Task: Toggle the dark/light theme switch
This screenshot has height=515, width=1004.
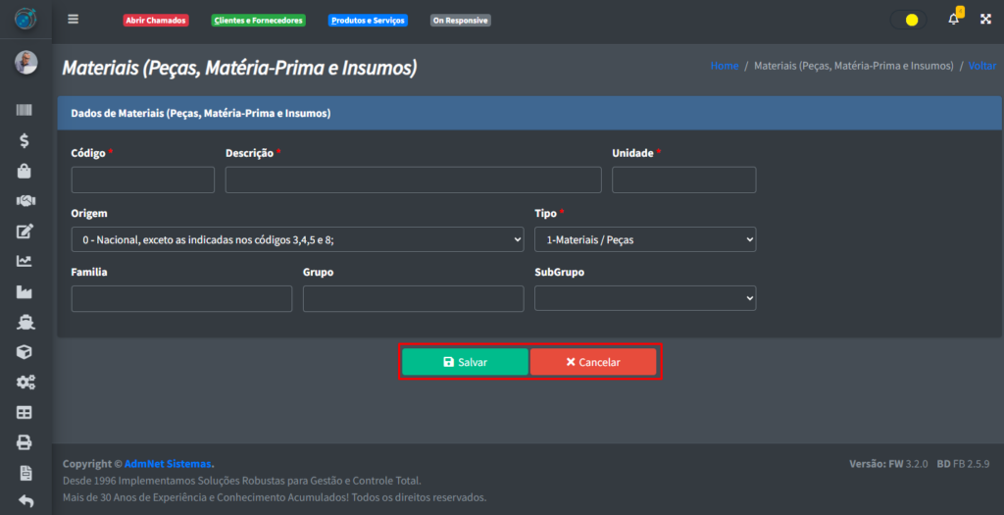Action: tap(907, 20)
